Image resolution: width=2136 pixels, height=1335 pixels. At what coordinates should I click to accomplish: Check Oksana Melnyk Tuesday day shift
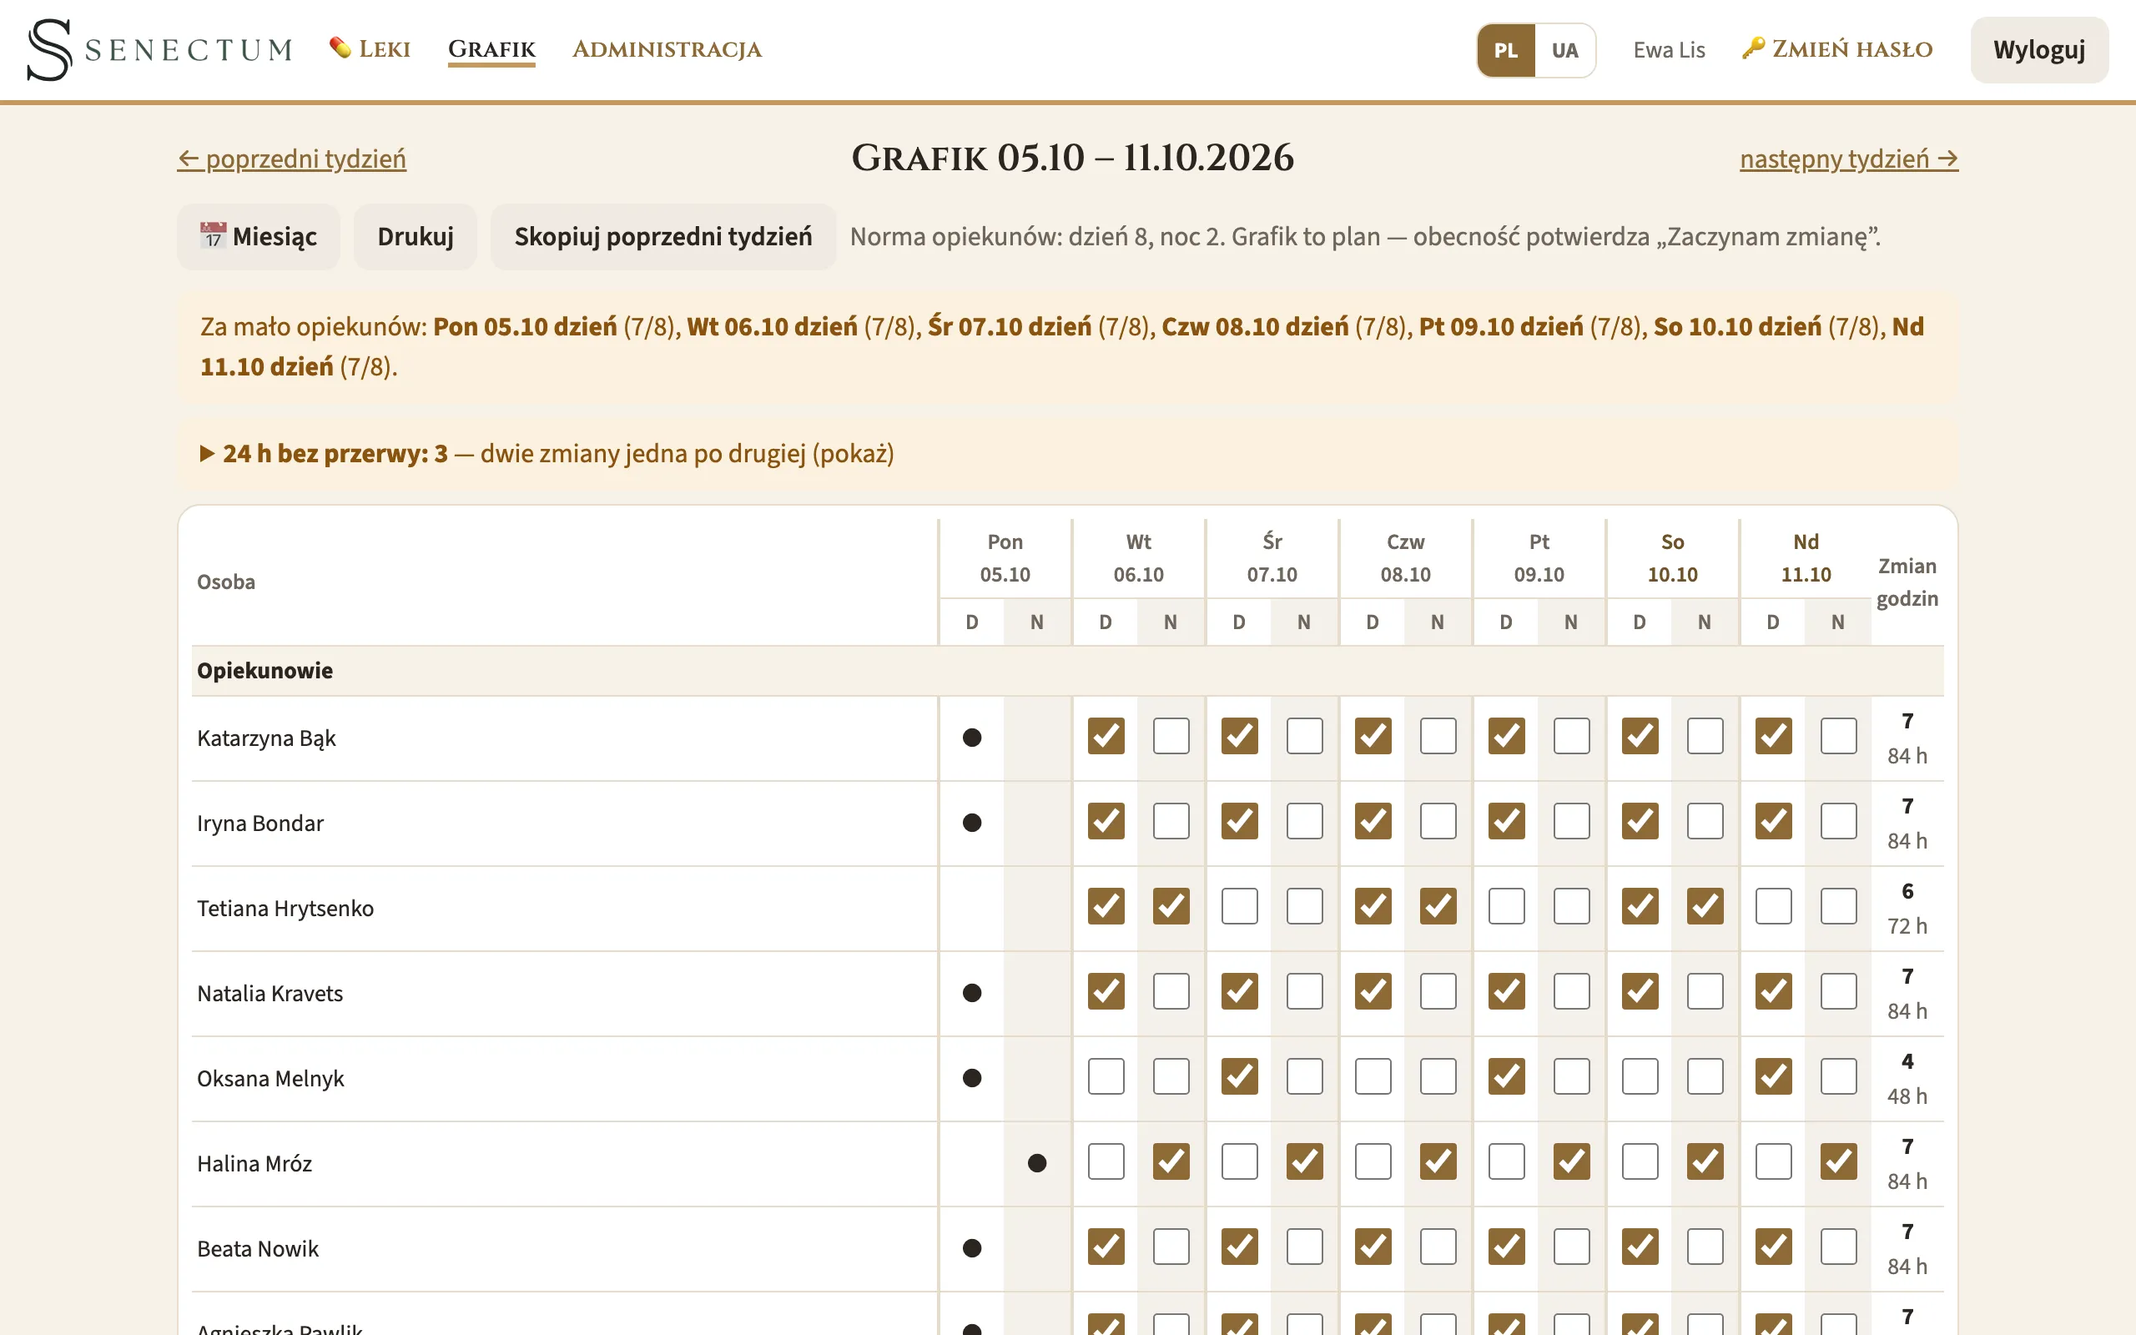click(x=1106, y=1077)
